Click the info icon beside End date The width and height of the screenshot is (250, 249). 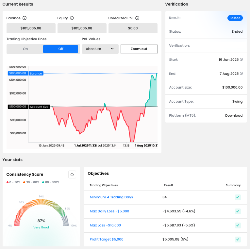[x=242, y=74]
